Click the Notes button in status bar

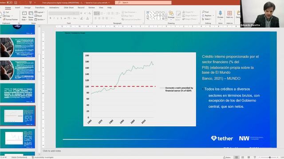point(227,157)
